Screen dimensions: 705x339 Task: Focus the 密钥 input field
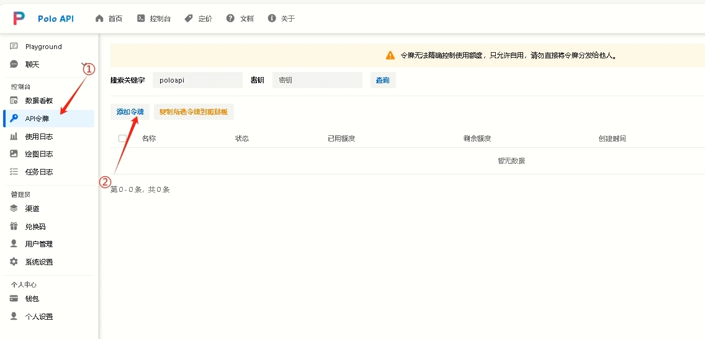coord(317,80)
